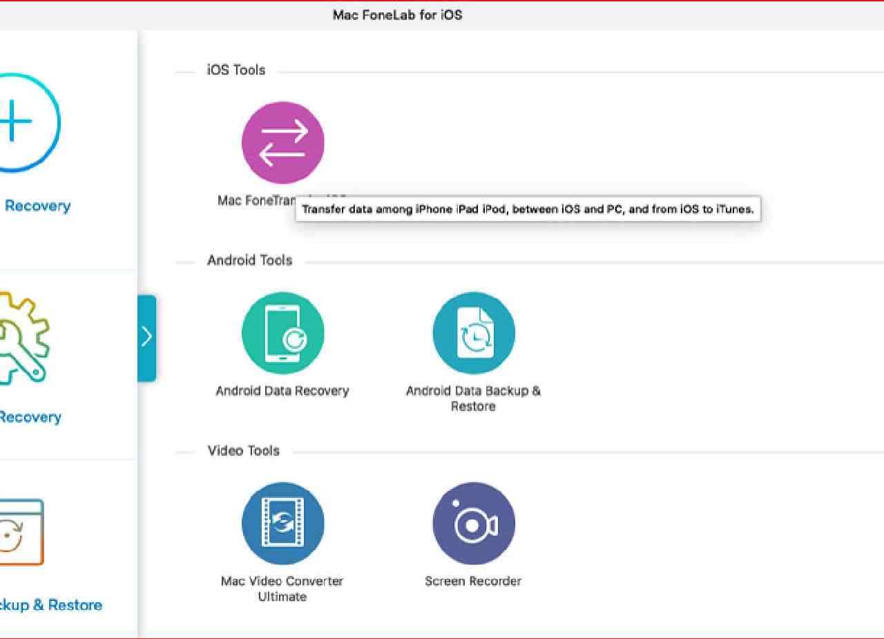The image size is (884, 639).
Task: Launch Android Data Recovery icon
Action: pos(282,333)
